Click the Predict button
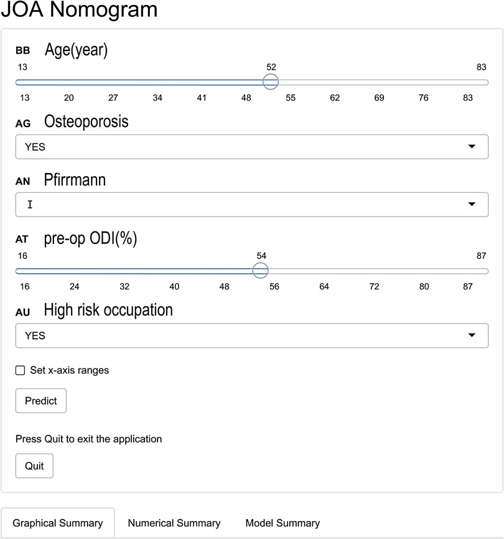This screenshot has height=539, width=504. pos(41,401)
